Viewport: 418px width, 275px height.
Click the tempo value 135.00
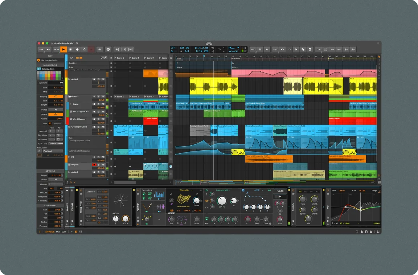point(184,48)
